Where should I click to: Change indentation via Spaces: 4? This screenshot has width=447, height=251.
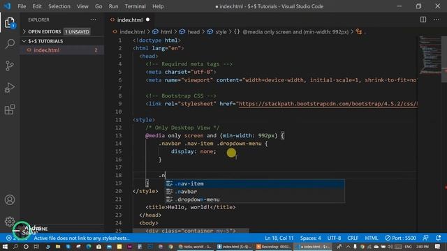tap(310, 238)
